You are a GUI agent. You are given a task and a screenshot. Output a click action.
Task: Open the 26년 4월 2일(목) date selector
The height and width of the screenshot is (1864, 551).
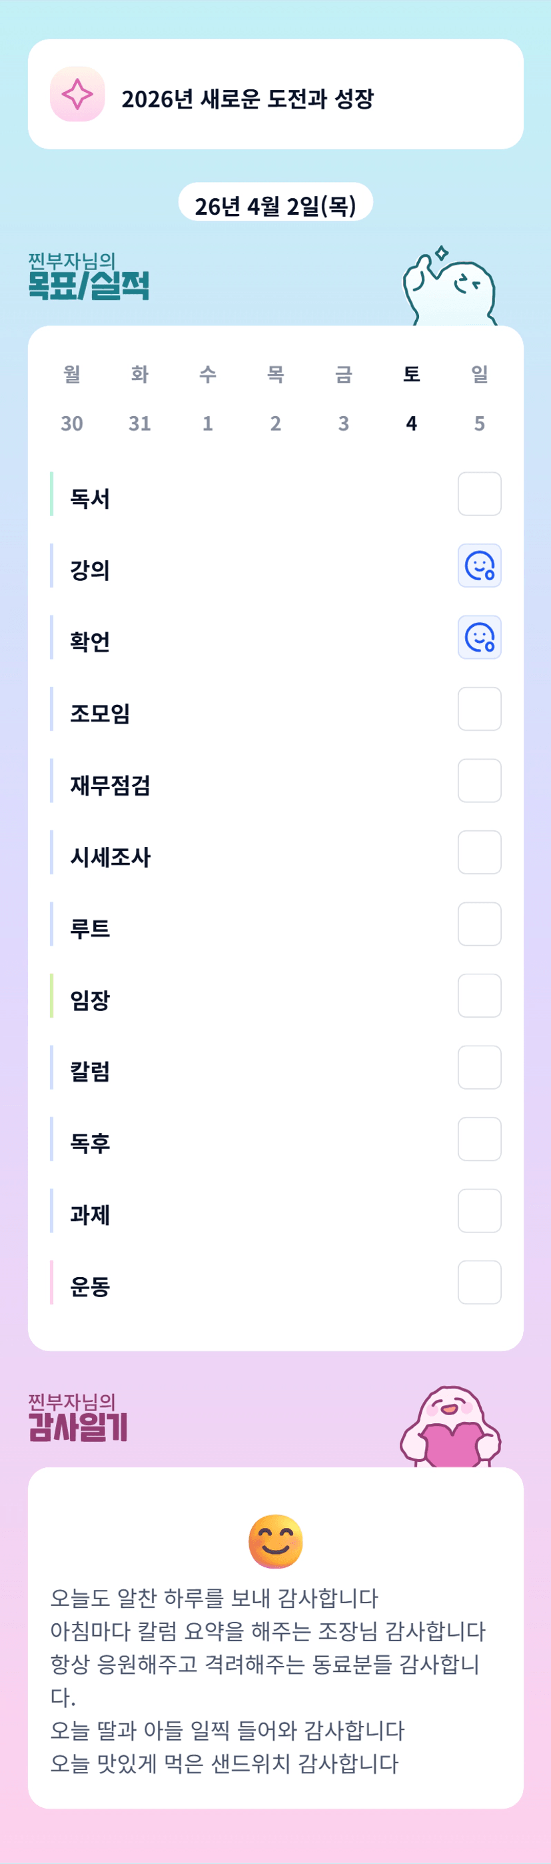pyautogui.click(x=276, y=205)
